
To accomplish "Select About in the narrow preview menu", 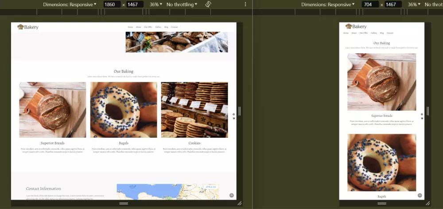I will tap(354, 33).
